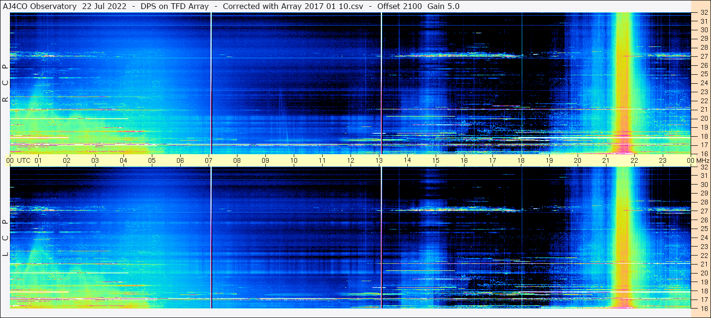Click the 32 MHz label of the upper panel
Viewport: 711px width, 318px height.
[x=703, y=13]
